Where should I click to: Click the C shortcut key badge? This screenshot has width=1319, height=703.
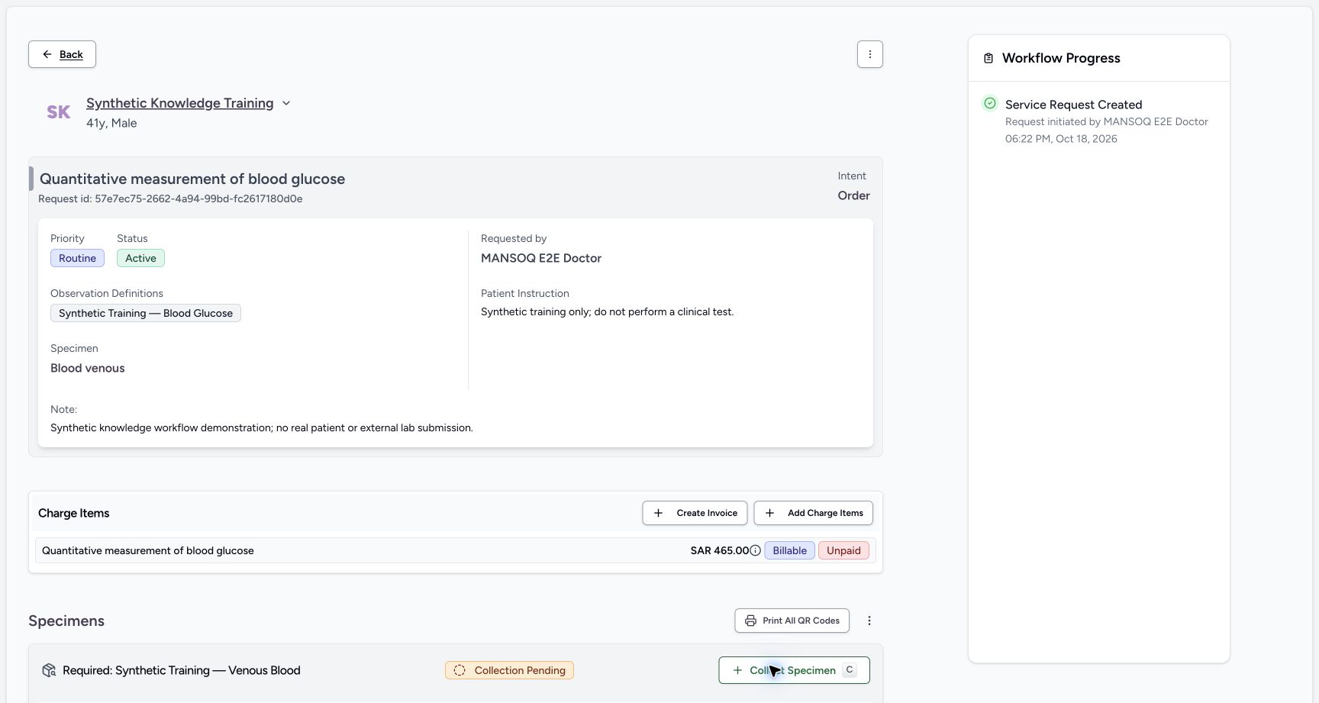pyautogui.click(x=850, y=669)
